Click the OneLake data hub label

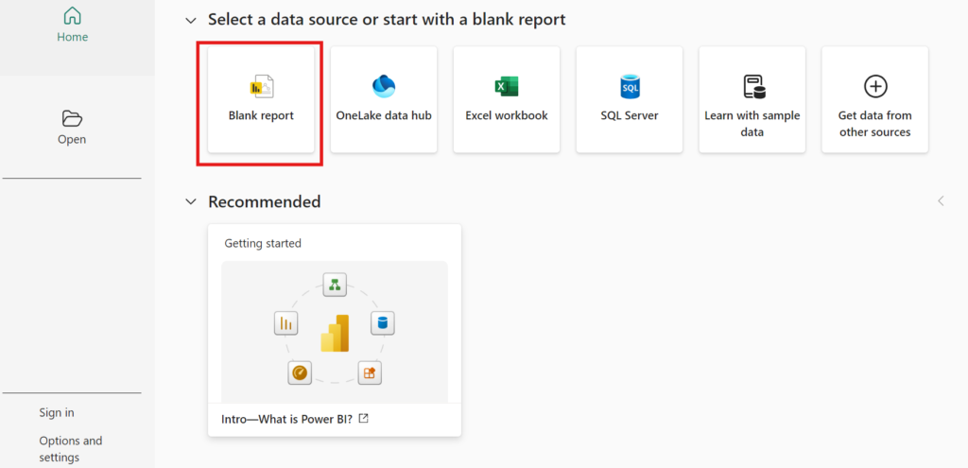click(384, 115)
